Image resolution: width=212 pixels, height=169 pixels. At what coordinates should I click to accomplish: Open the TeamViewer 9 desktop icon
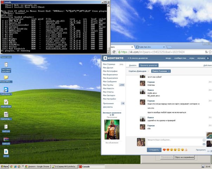(x=6, y=90)
